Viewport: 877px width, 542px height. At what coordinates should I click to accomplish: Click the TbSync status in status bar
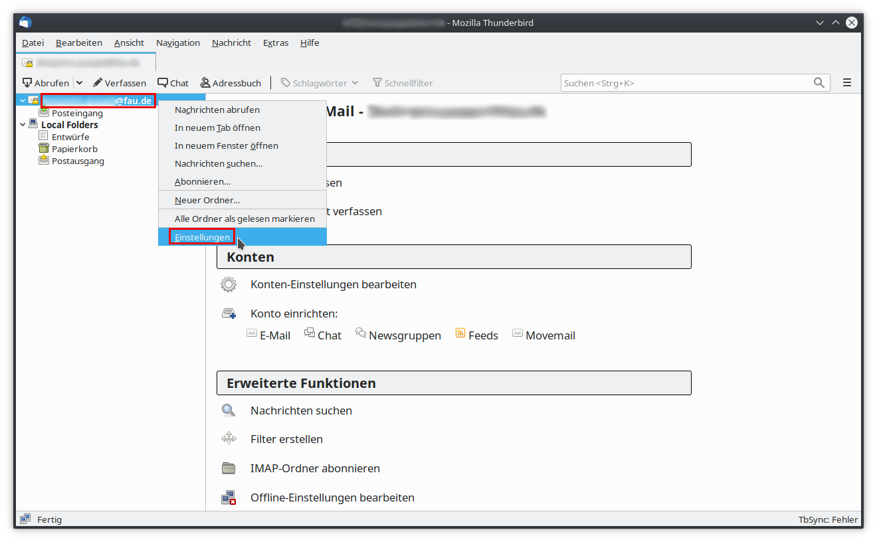pos(828,519)
